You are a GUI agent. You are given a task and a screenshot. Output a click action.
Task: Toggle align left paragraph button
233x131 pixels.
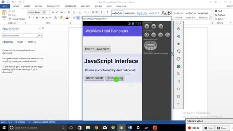point(74,18)
